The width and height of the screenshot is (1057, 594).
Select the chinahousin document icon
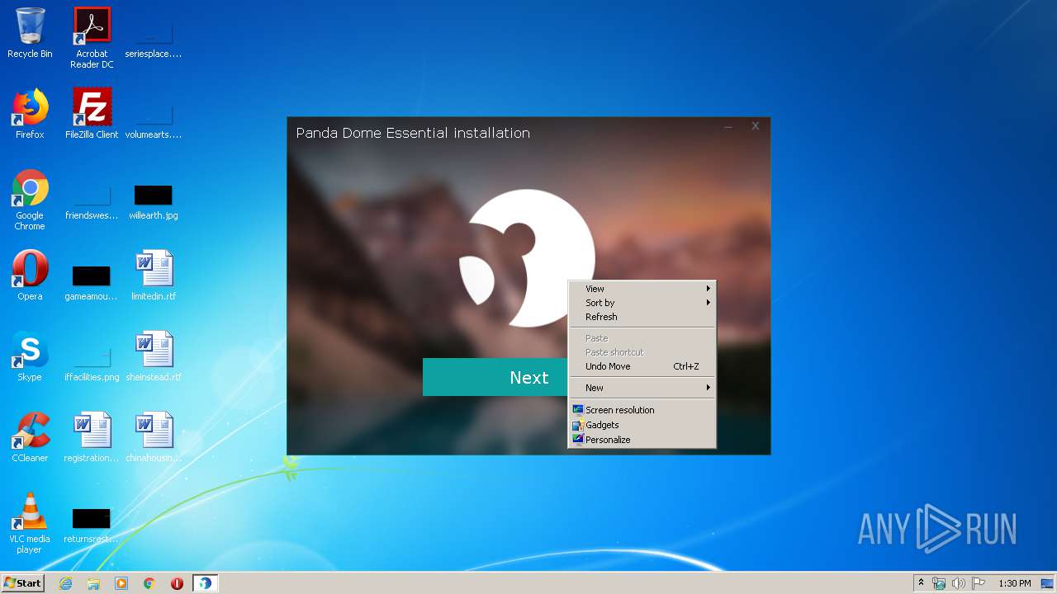154,437
